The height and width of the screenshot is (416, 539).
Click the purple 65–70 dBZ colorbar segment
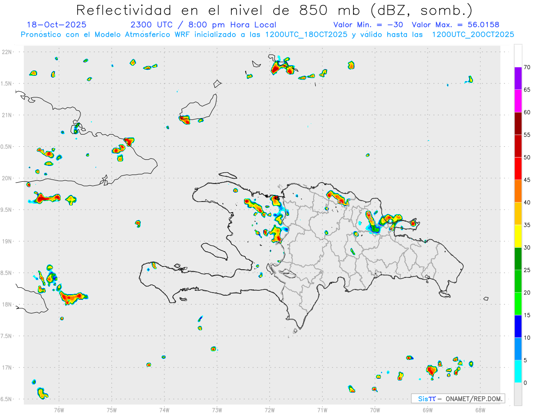point(518,79)
